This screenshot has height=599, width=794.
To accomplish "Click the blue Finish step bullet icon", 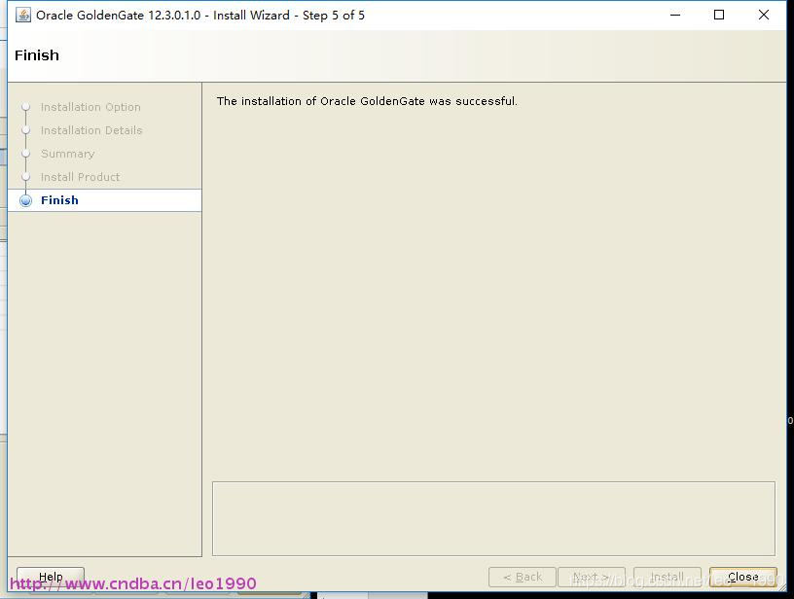I will tap(26, 201).
